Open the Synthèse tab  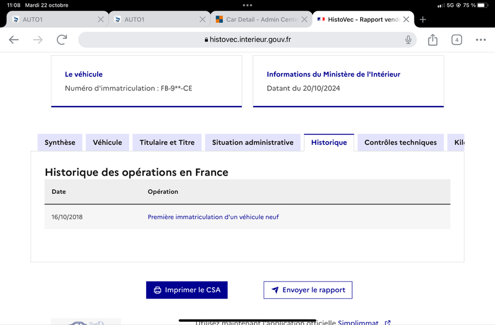pos(60,142)
